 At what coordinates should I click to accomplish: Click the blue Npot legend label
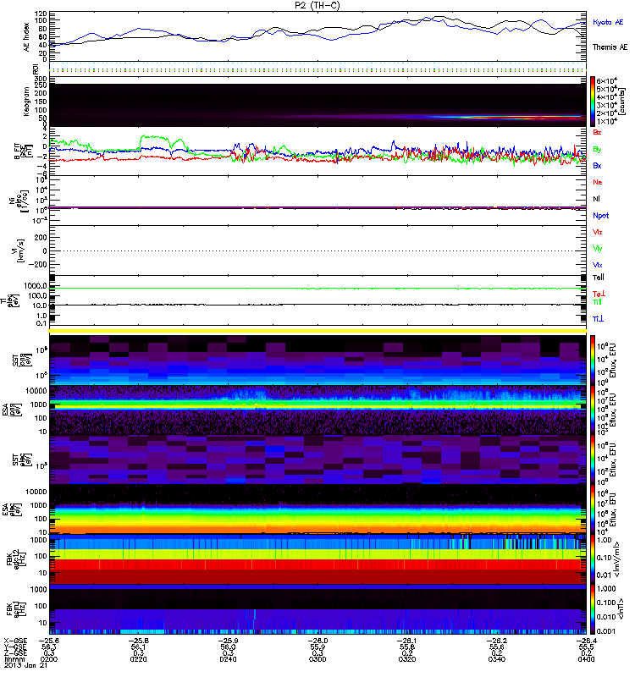pos(601,216)
